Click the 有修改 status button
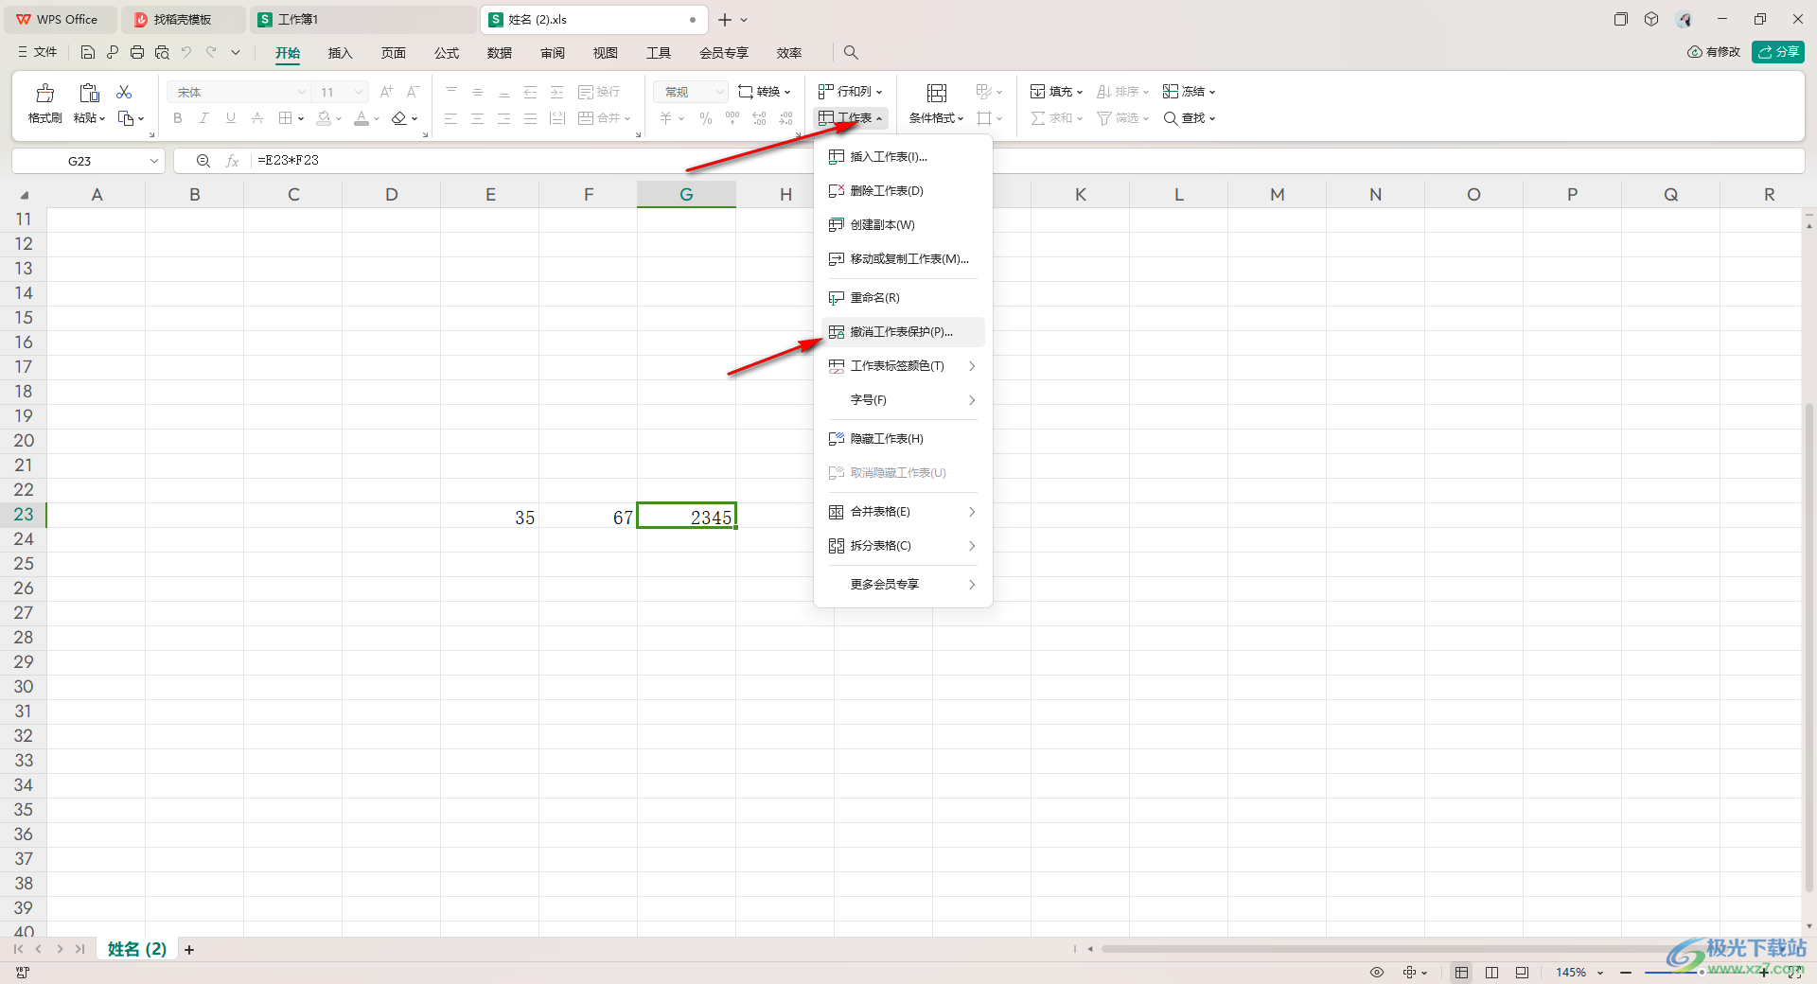The image size is (1817, 984). pos(1714,52)
